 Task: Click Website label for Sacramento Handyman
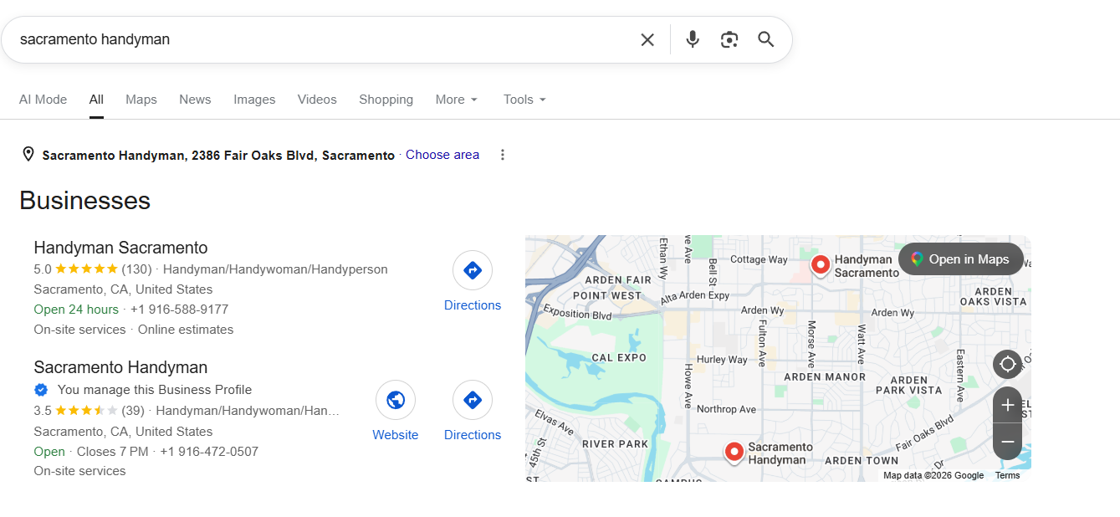click(x=396, y=435)
